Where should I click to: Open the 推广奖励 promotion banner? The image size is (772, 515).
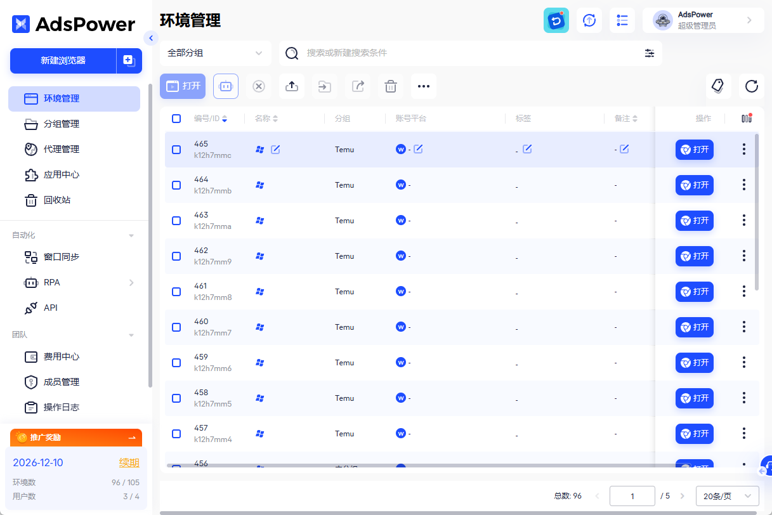76,438
